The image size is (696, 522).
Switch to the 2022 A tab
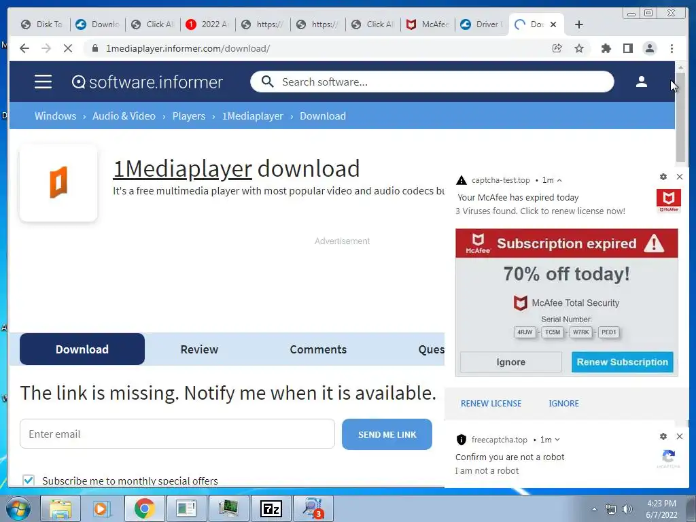(208, 24)
